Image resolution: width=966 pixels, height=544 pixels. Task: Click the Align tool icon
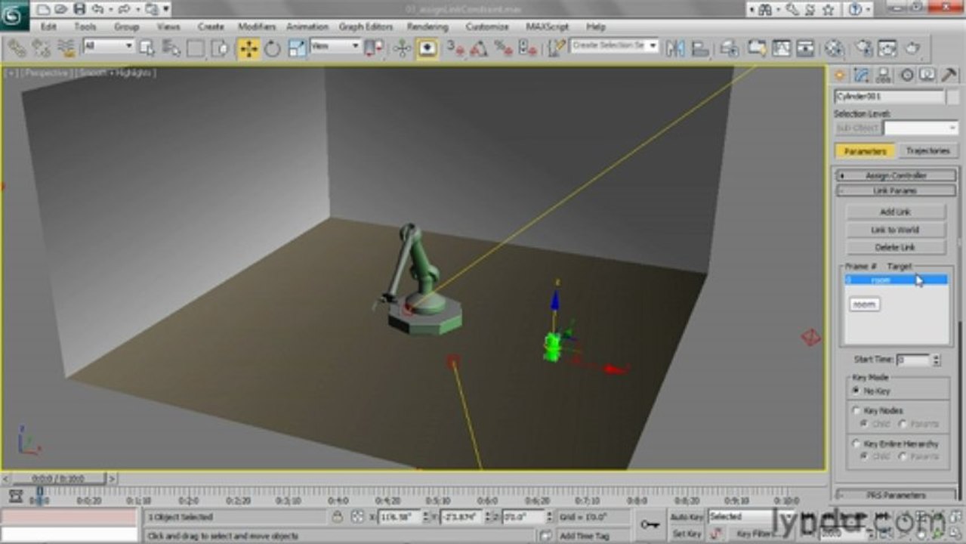point(700,48)
